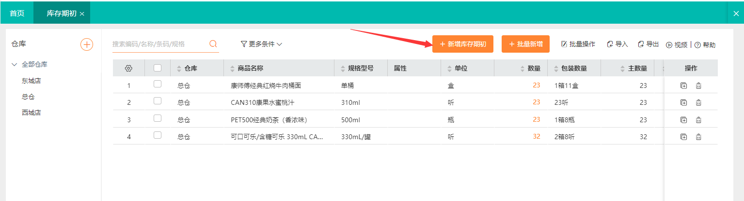Expand the 更多条件 filter dropdown
This screenshot has width=744, height=201.
pos(261,44)
